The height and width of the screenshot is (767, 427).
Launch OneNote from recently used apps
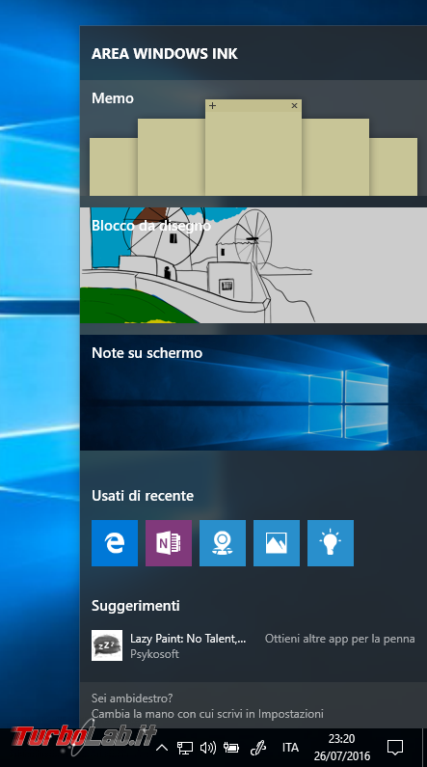pyautogui.click(x=169, y=543)
